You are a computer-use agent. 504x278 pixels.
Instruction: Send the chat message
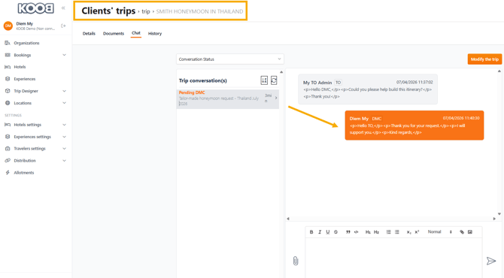490,261
